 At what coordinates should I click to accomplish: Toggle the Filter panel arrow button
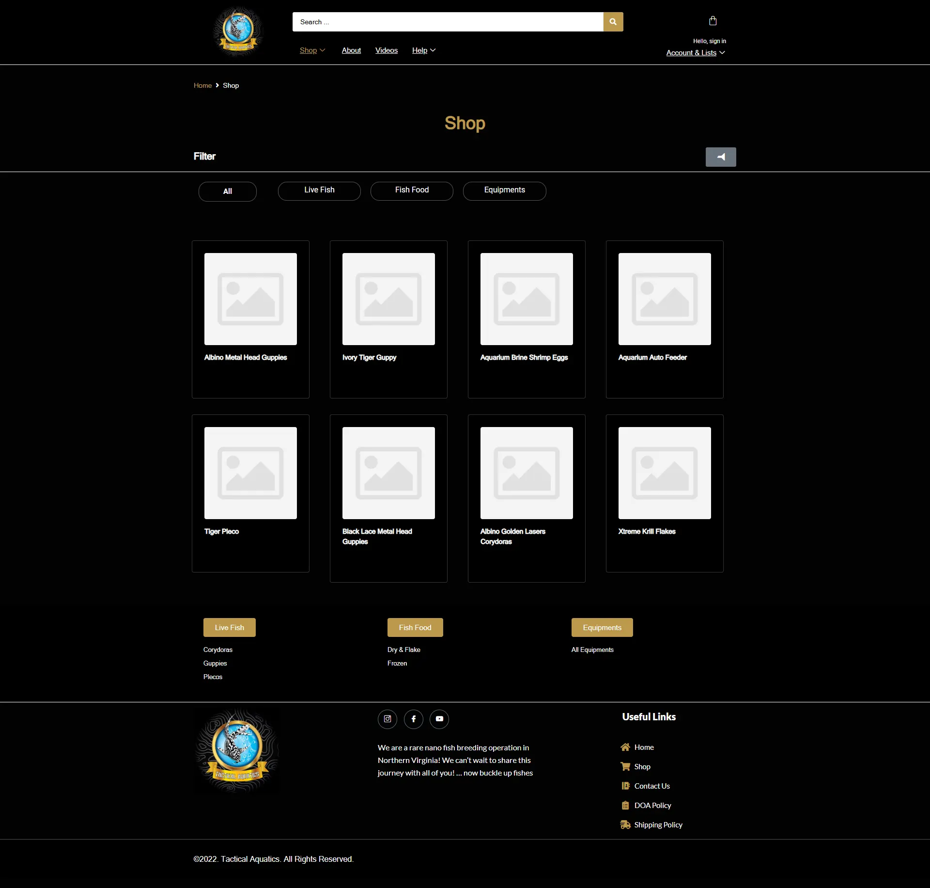pyautogui.click(x=720, y=157)
